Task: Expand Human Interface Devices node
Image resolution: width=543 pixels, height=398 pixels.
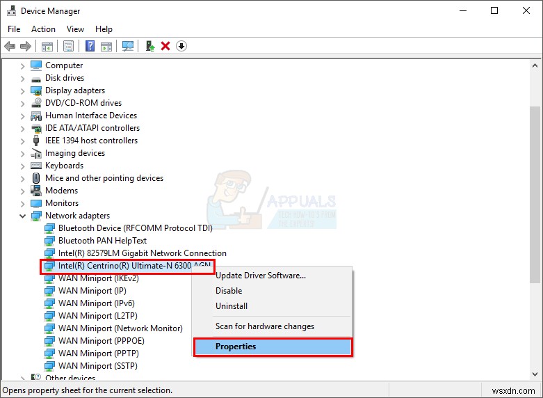Action: click(22, 116)
